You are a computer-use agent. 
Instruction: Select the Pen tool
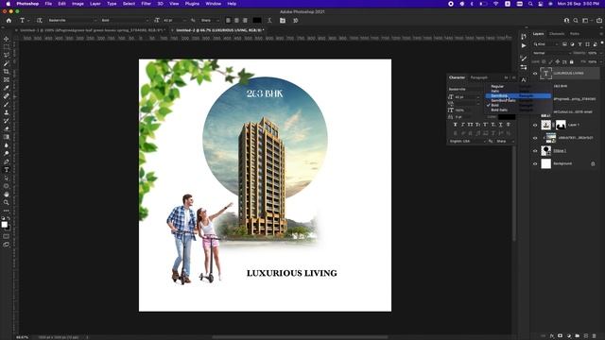(7, 161)
